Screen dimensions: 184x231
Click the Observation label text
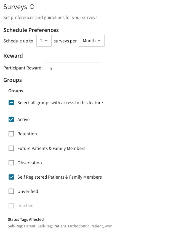[x=30, y=163]
